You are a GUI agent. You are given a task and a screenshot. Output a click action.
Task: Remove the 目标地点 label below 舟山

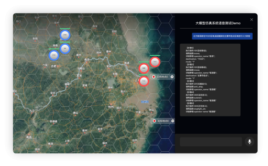tap(173, 121)
